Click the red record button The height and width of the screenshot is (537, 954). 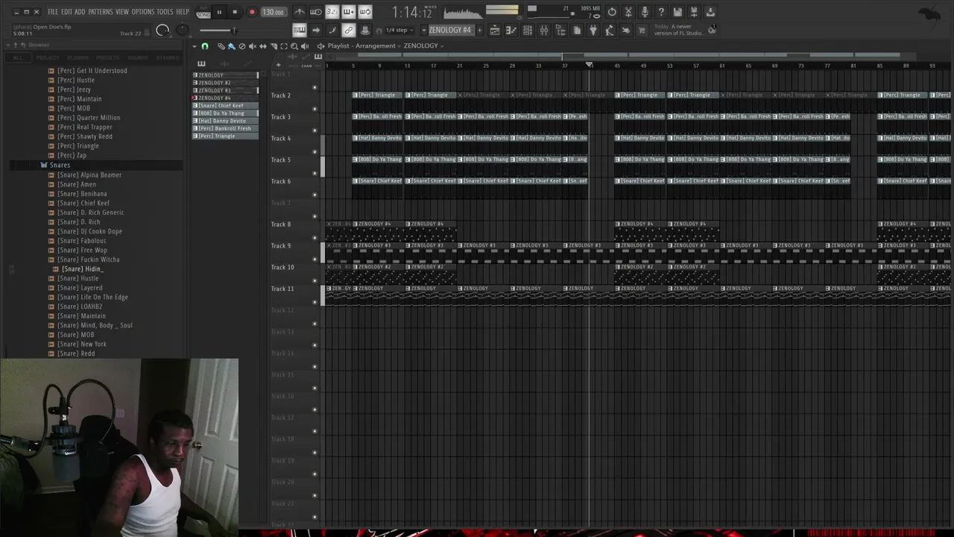tap(252, 12)
